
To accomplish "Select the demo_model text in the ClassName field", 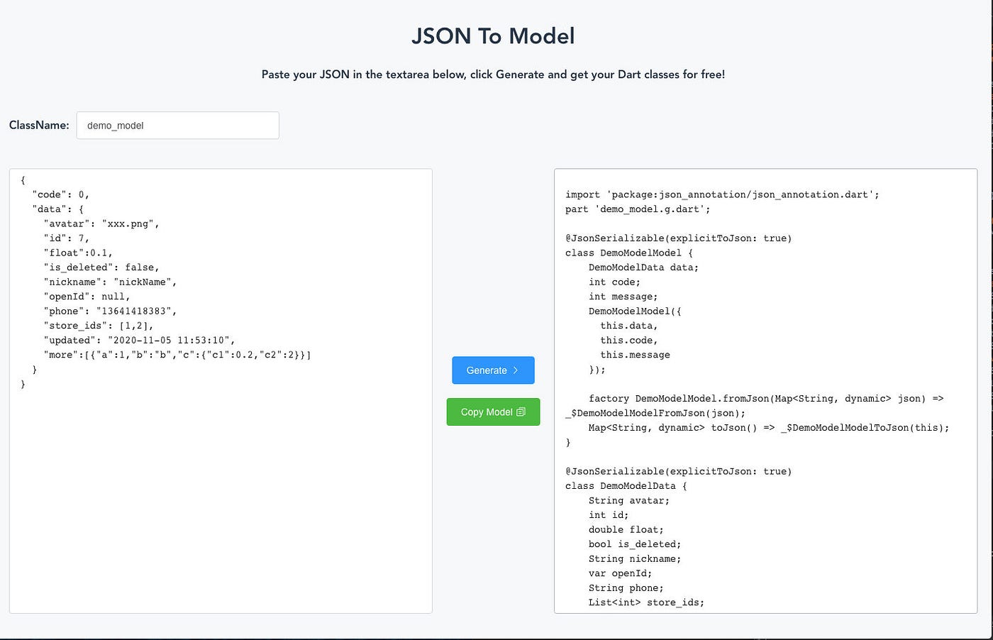I will (x=113, y=126).
